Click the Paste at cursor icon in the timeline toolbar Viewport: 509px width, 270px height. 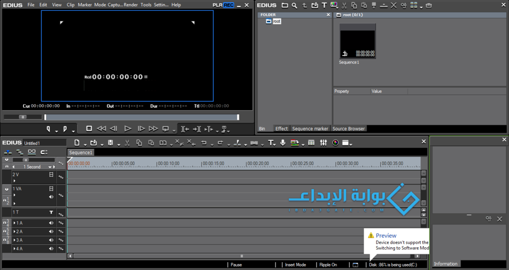[x=151, y=143]
